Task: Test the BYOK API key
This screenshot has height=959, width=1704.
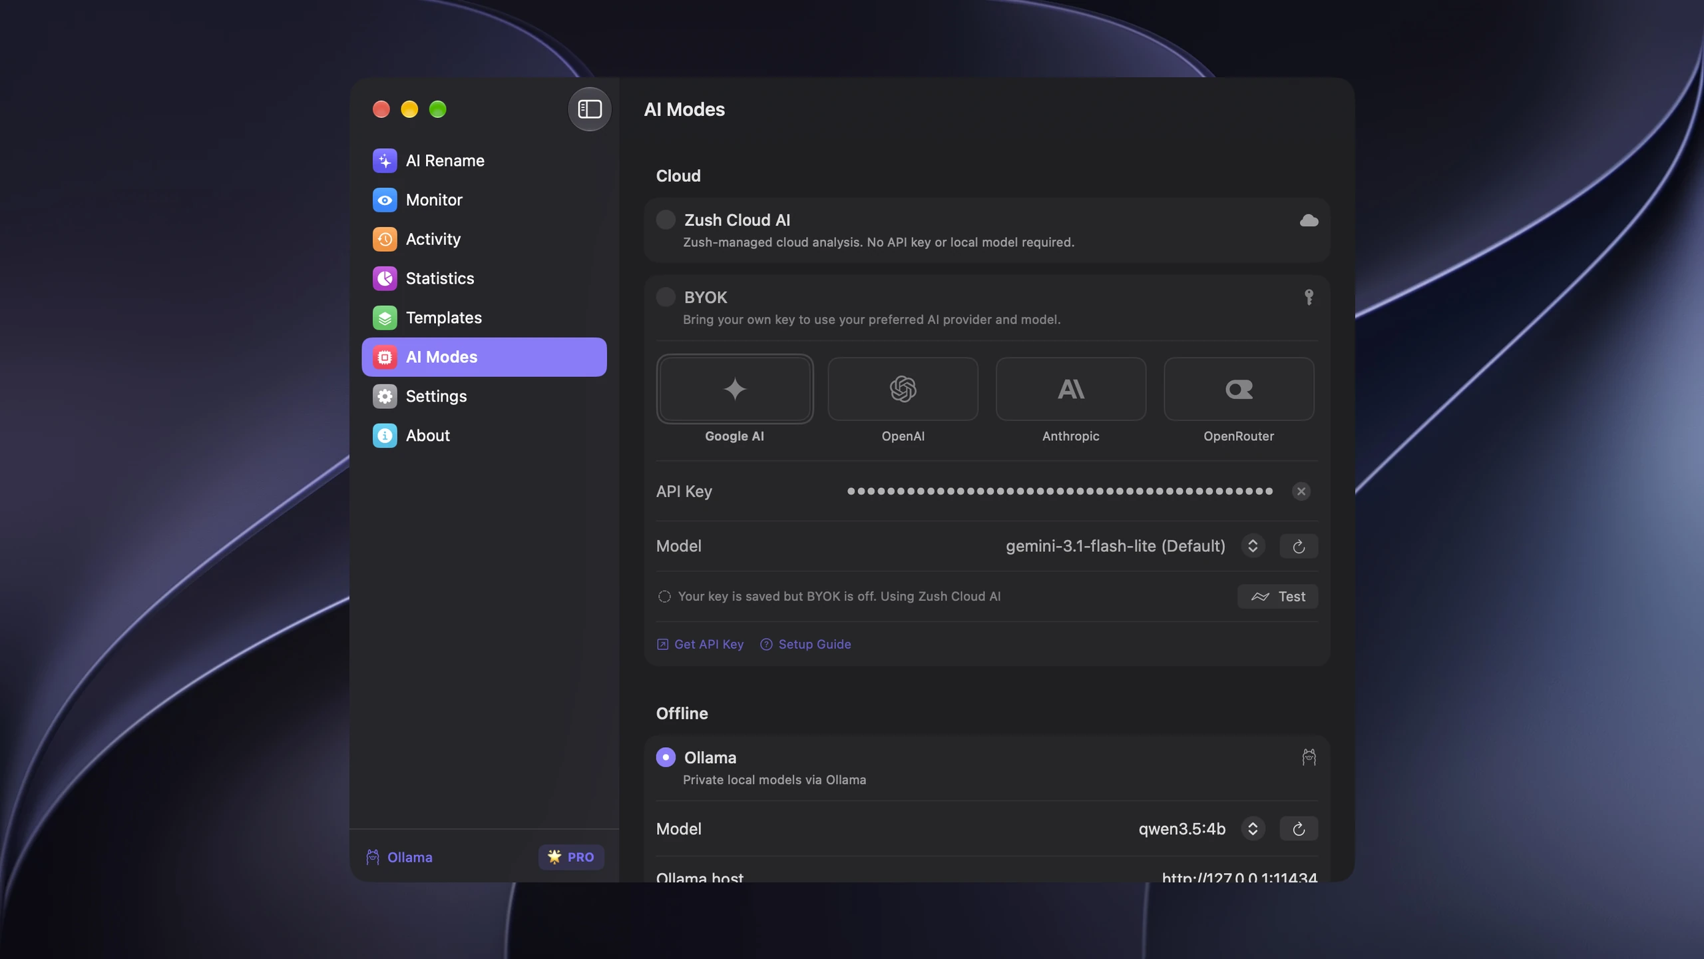Action: pos(1277,597)
